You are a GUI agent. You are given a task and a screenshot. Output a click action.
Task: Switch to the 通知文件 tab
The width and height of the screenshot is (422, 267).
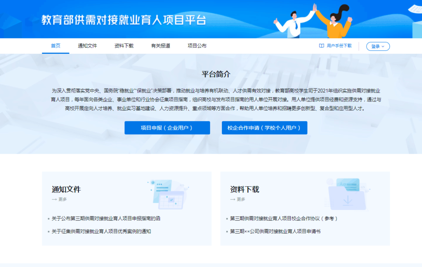(87, 46)
